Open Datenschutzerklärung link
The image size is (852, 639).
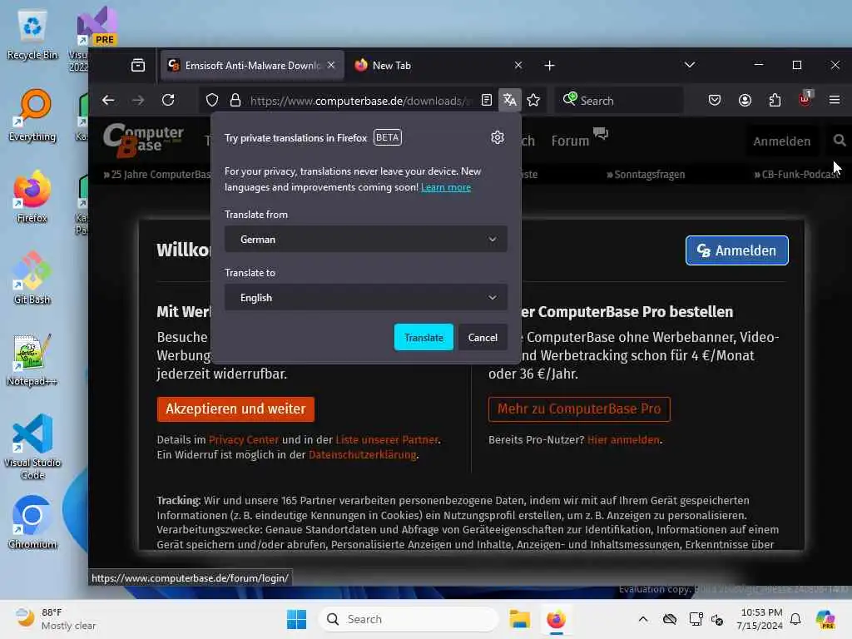tap(363, 455)
